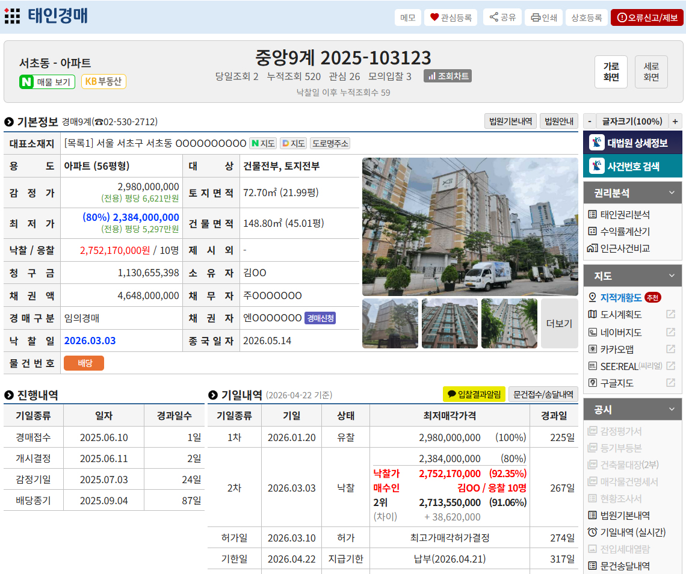Open Naver 매물 보기 listing

[48, 82]
